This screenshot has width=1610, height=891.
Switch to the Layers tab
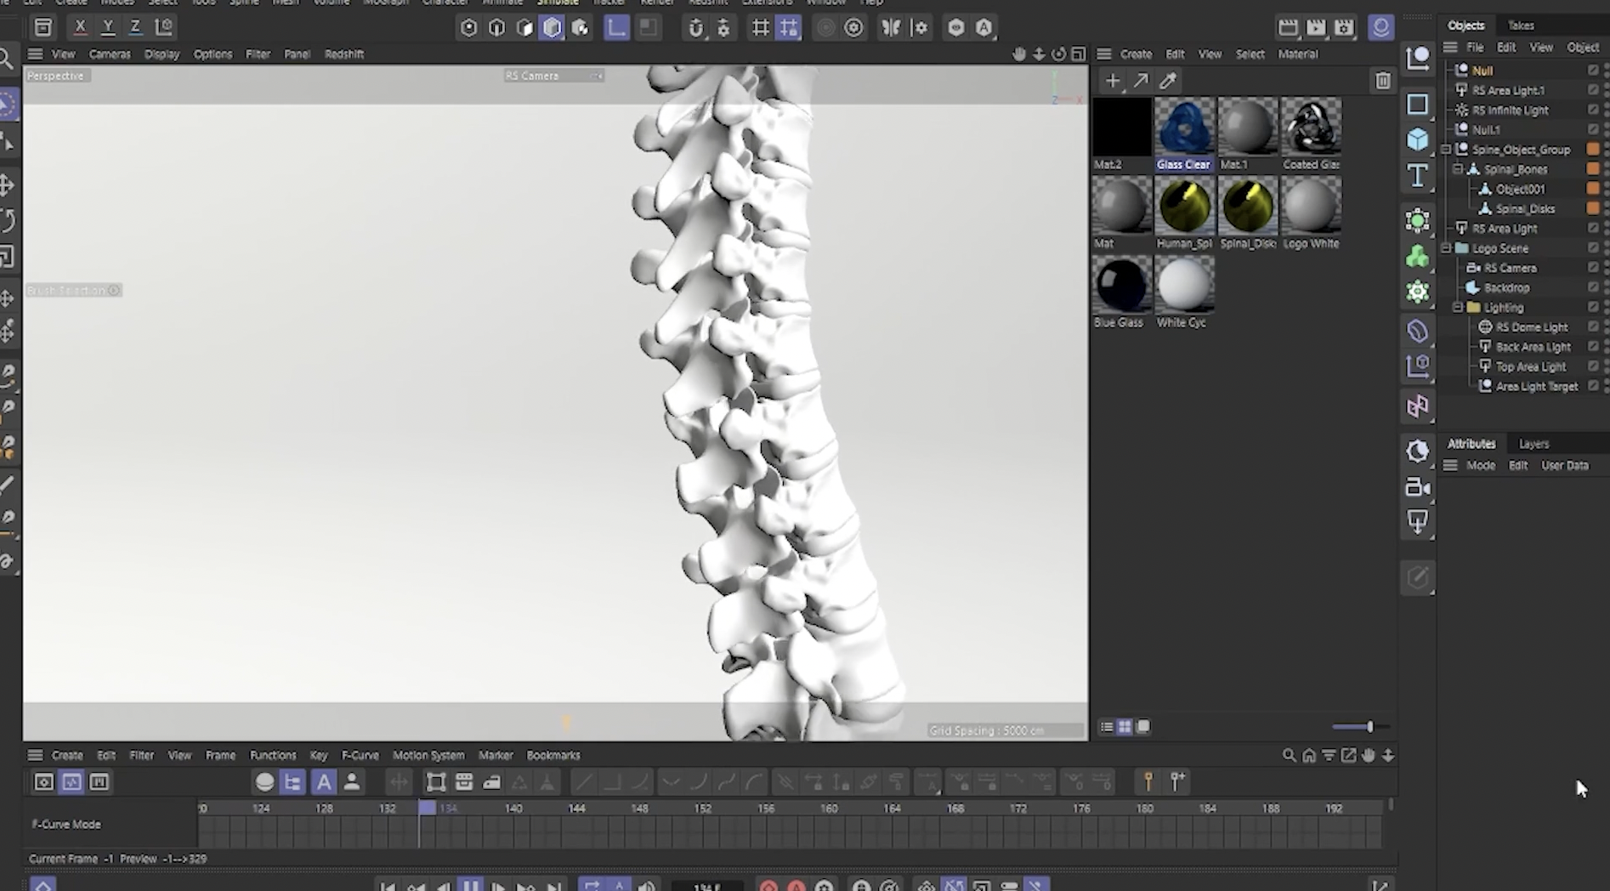click(x=1534, y=444)
